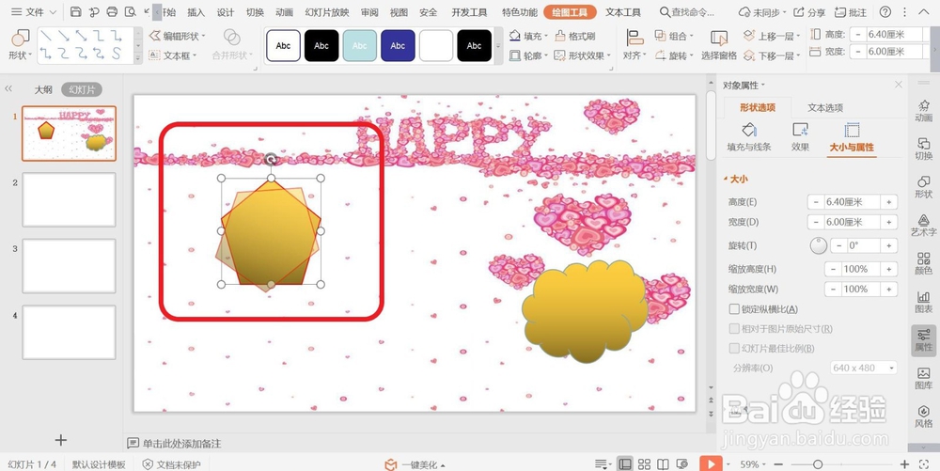The height and width of the screenshot is (471, 940).
Task: Open 组合 group dropdown
Action: click(674, 36)
